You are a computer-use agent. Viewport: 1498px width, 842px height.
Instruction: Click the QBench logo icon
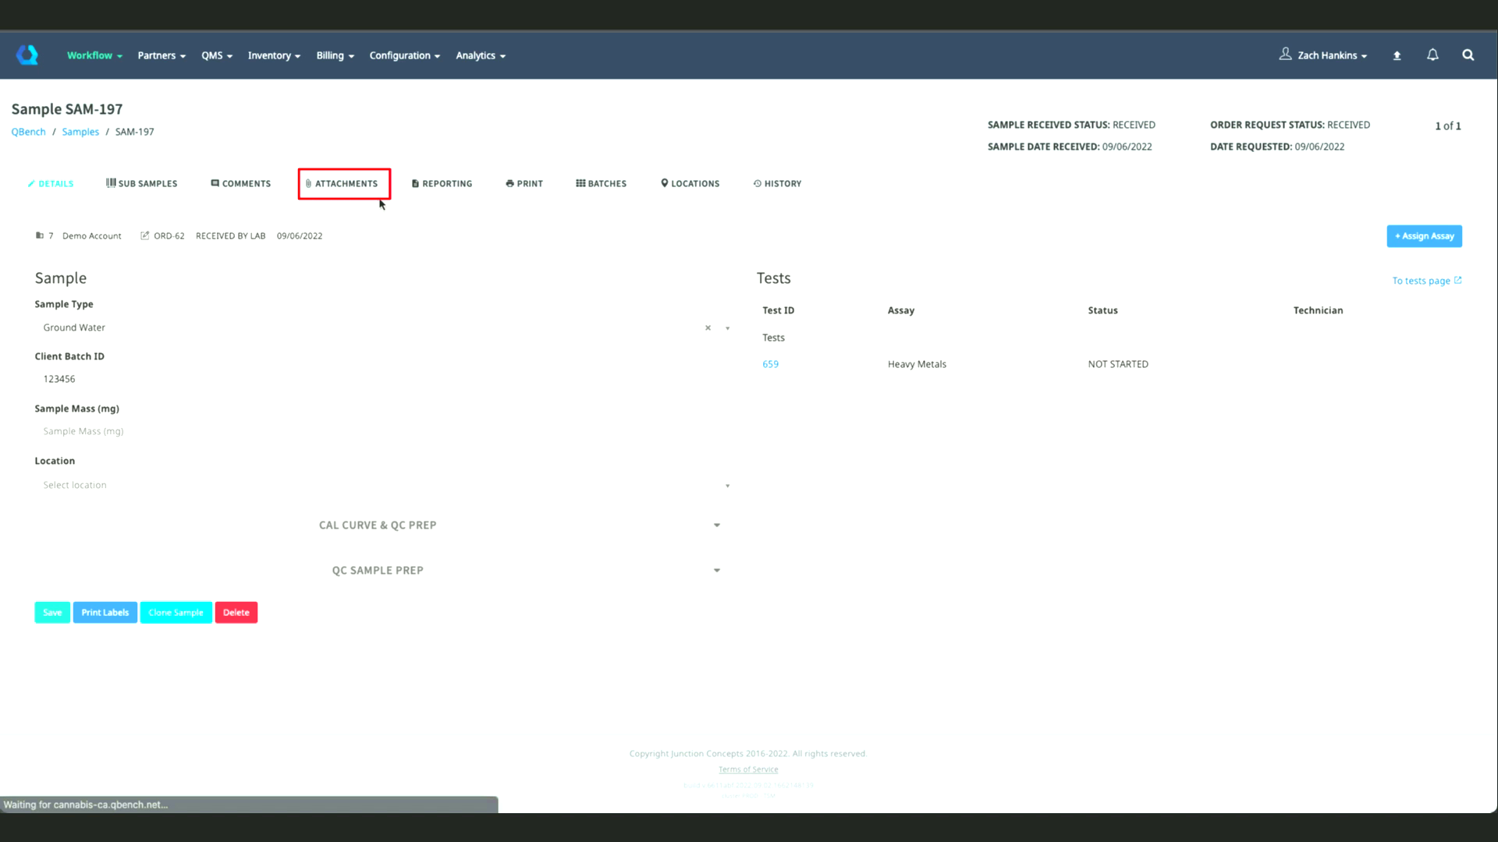tap(27, 55)
